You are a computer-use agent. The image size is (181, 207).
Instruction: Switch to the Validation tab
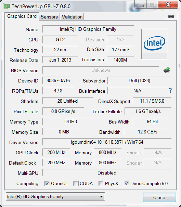[x=72, y=17]
